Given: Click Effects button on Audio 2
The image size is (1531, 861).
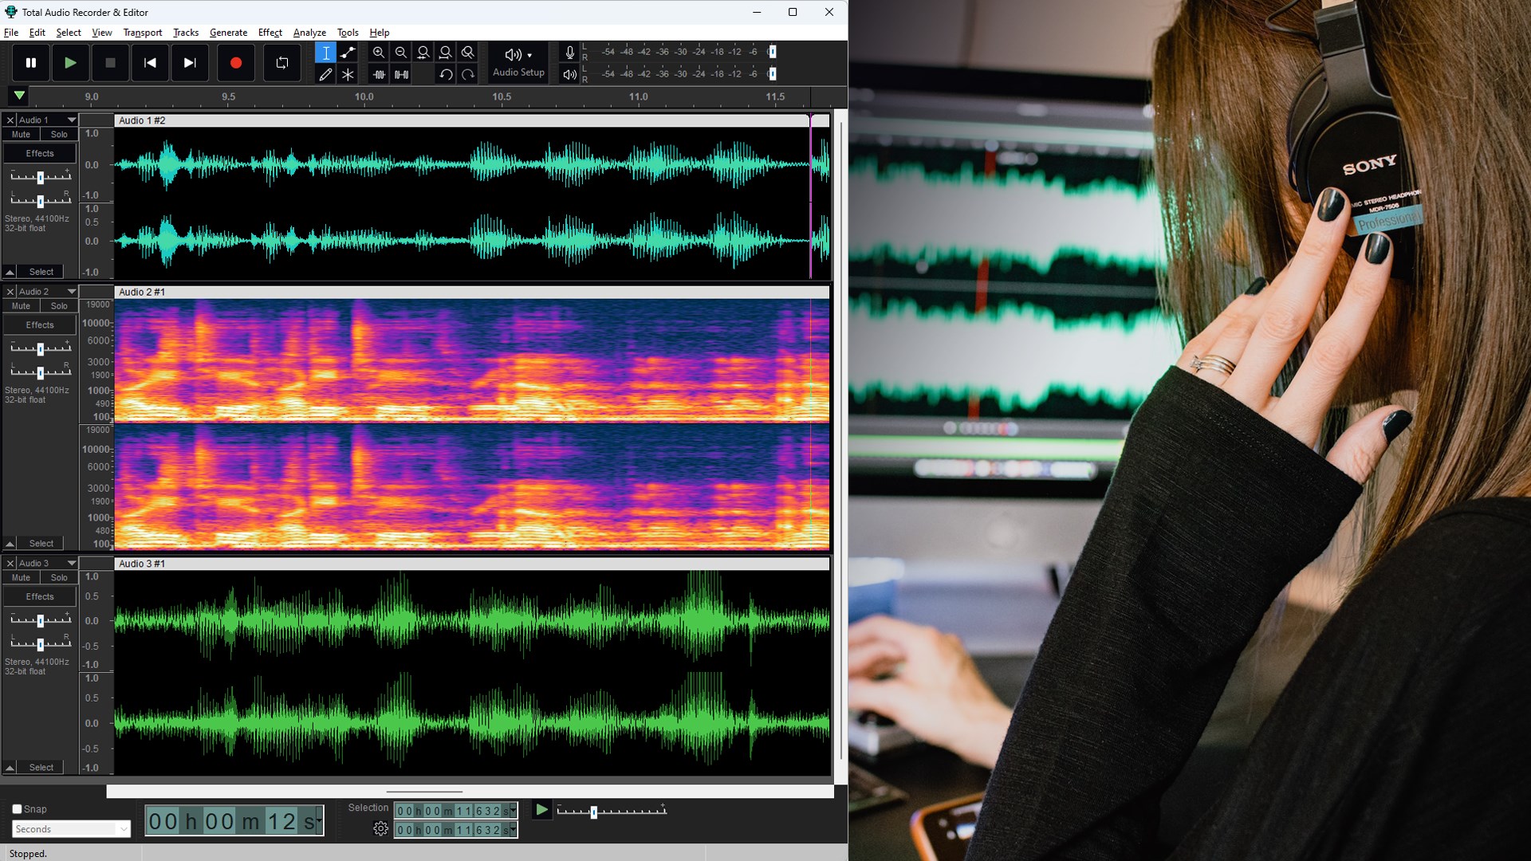Looking at the screenshot, I should click(40, 325).
